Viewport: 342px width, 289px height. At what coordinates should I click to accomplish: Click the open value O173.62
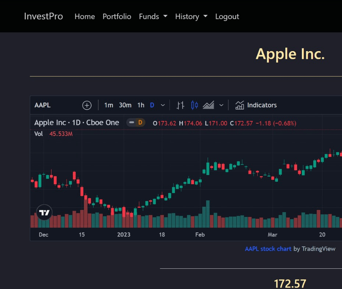[x=165, y=123]
